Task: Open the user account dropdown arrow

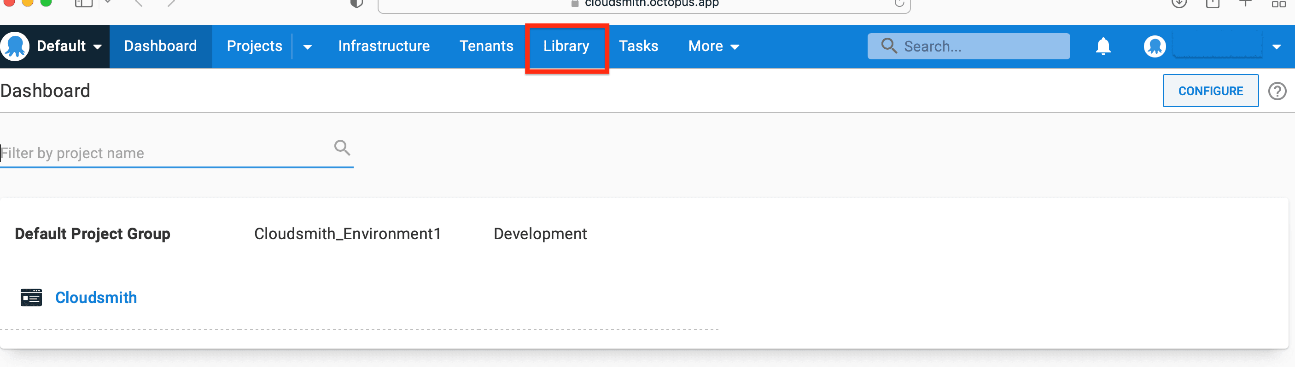Action: 1276,47
